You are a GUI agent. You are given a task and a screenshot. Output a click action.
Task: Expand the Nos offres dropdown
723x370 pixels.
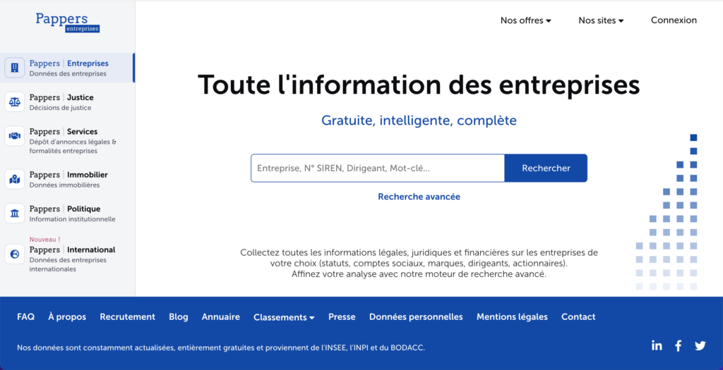[x=525, y=20]
